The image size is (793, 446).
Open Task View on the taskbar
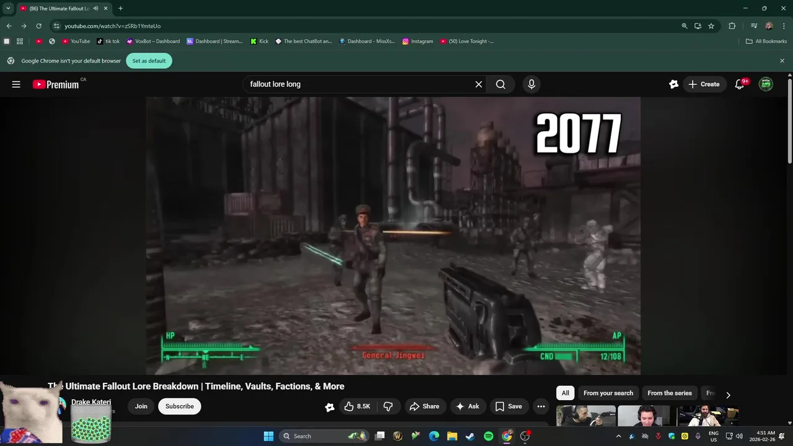[x=380, y=436]
